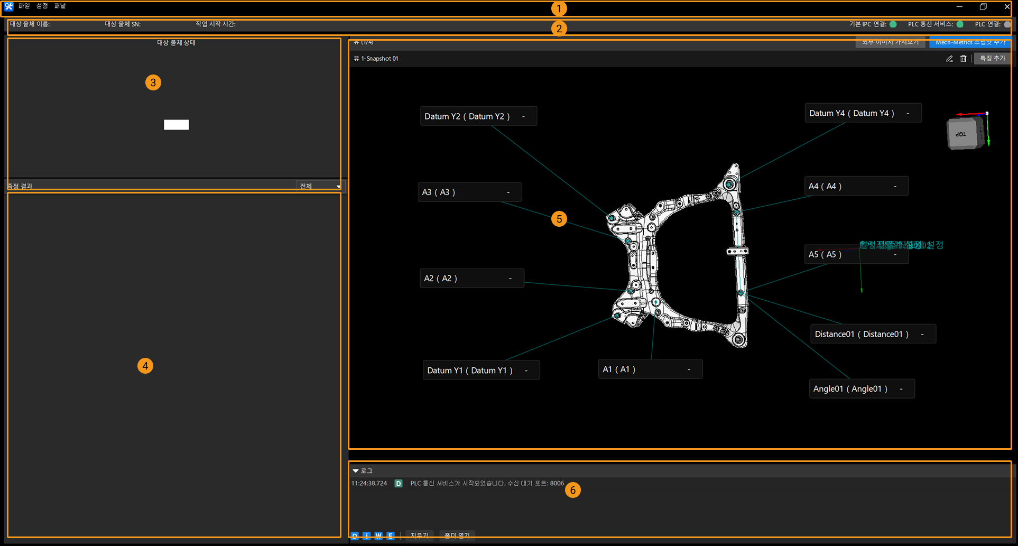Screen dimensions: 1018x546
Task: Click the 기본 IPC 연결 status indicator
Action: click(893, 24)
